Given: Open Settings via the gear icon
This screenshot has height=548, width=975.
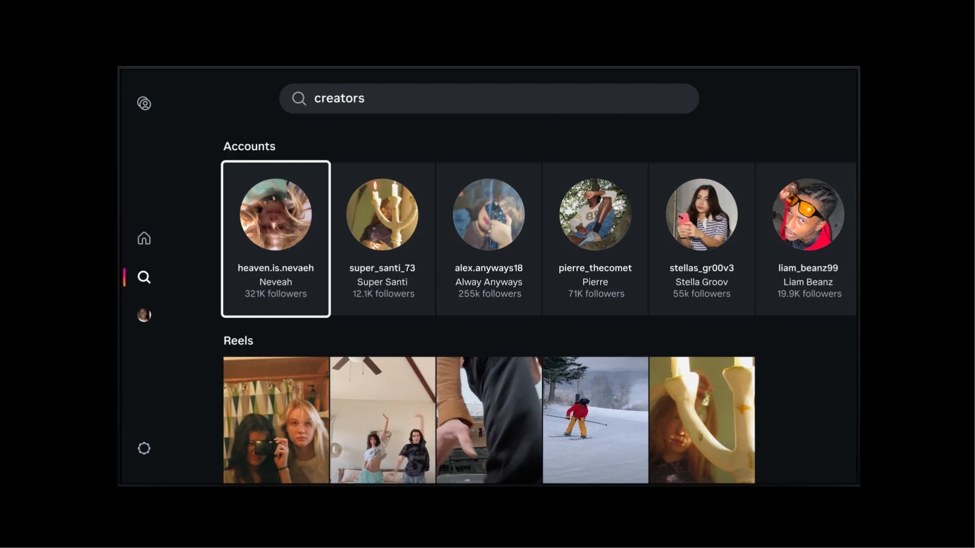Looking at the screenshot, I should click(x=144, y=448).
